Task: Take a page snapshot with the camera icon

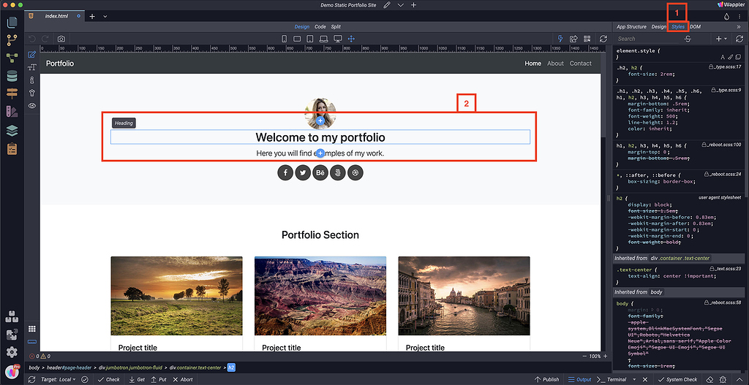Action: pos(61,39)
